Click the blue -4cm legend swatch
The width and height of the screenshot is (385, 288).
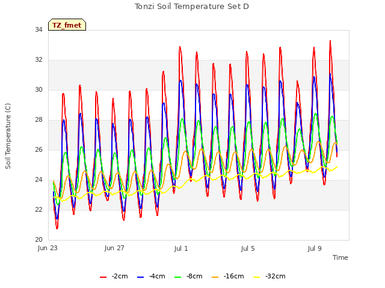140,277
